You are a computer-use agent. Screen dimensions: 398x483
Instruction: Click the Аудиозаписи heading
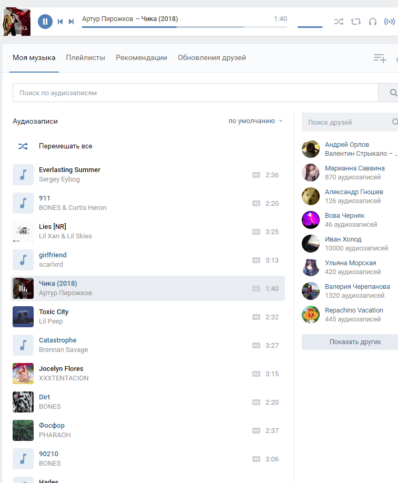tap(35, 122)
